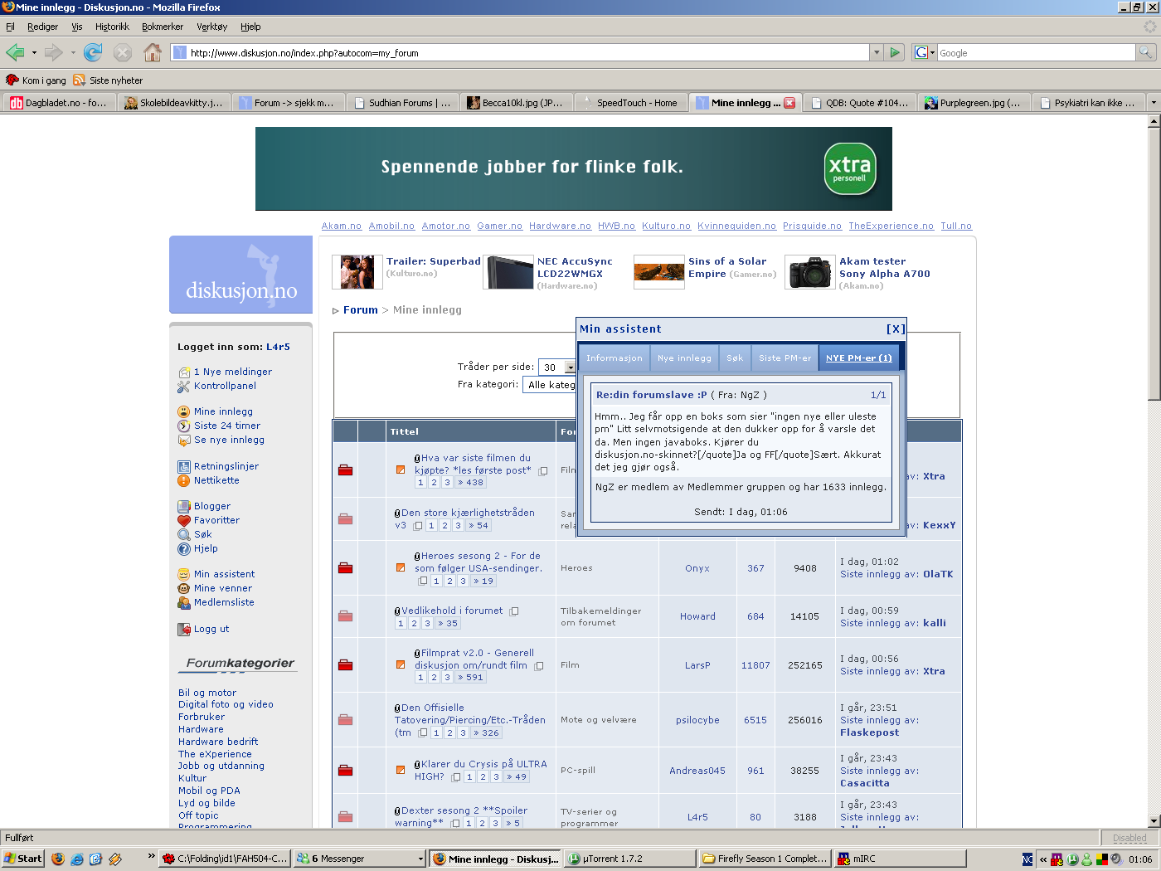1161x871 pixels.
Task: Click the diskusjon.no logo
Action: (x=240, y=275)
